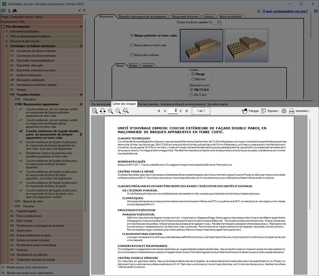
Task: Collapse the Maçonneries apparentes arrow
Action: (x=81, y=105)
